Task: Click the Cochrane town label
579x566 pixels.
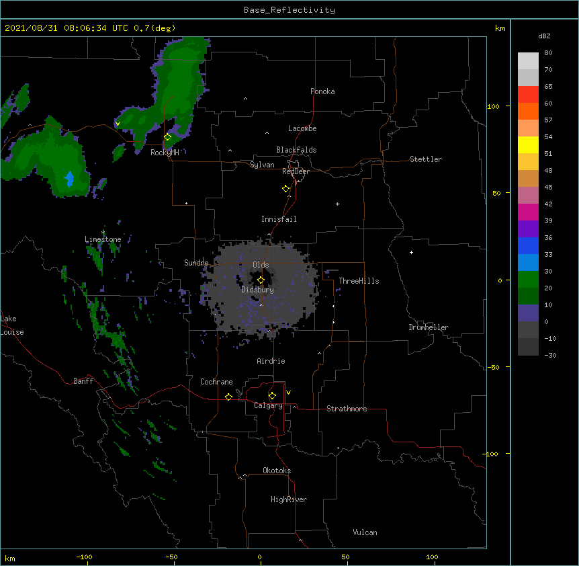Action: [216, 382]
